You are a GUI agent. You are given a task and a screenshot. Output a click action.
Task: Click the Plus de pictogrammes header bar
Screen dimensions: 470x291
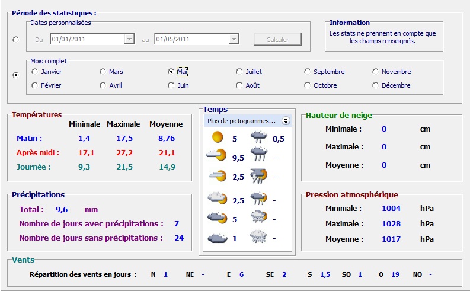[241, 121]
